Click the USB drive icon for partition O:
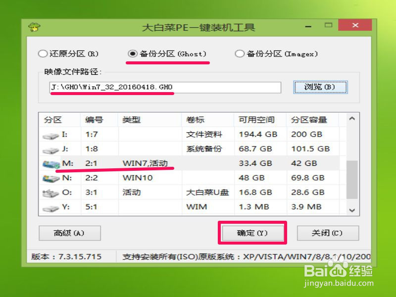 [50, 193]
